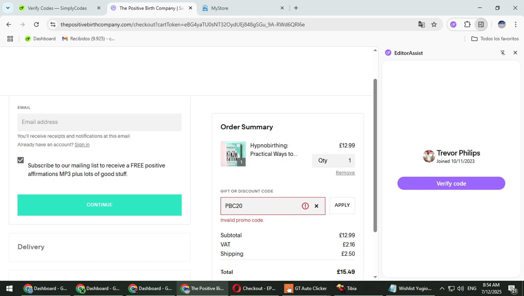Open the EditorAssist extension icon in toolbar
The height and width of the screenshot is (296, 524).
pos(453,24)
